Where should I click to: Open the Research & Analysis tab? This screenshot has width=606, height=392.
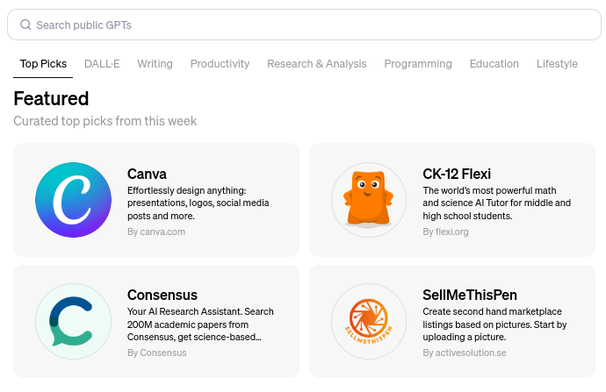317,64
